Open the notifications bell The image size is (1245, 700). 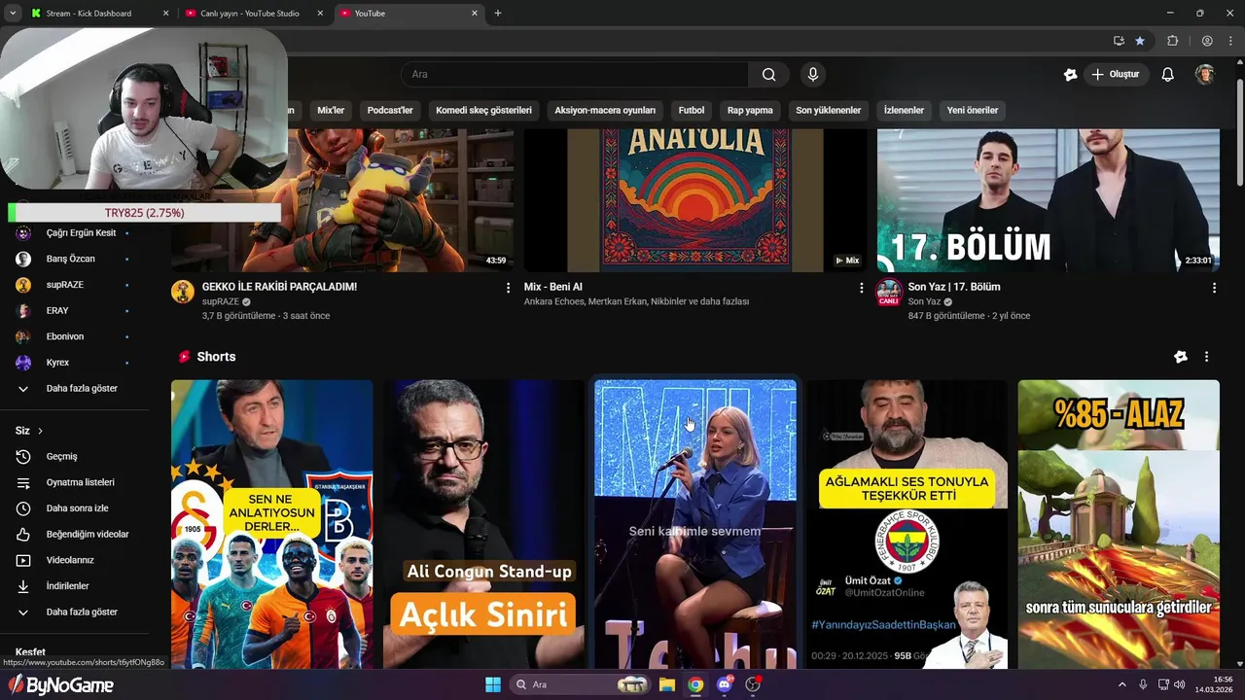[x=1168, y=75]
